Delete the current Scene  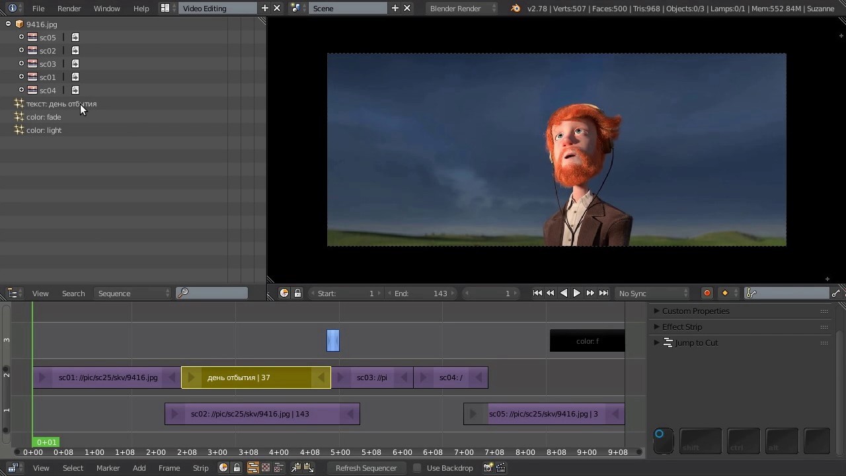tap(407, 9)
